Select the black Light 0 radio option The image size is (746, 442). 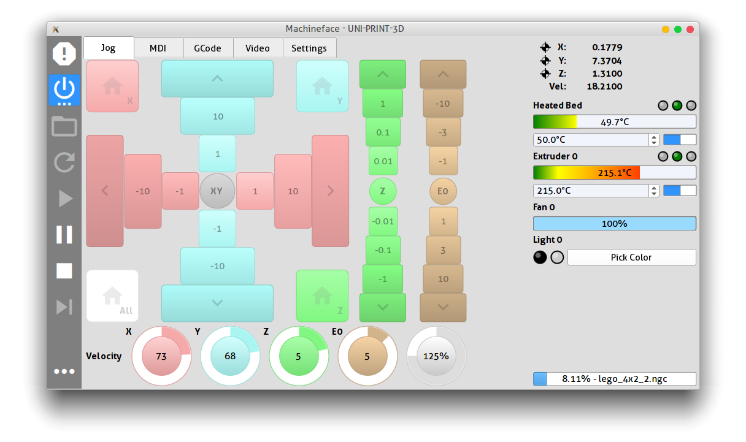coord(540,257)
